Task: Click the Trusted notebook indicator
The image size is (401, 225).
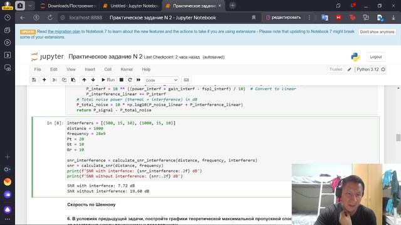Action: [336, 69]
